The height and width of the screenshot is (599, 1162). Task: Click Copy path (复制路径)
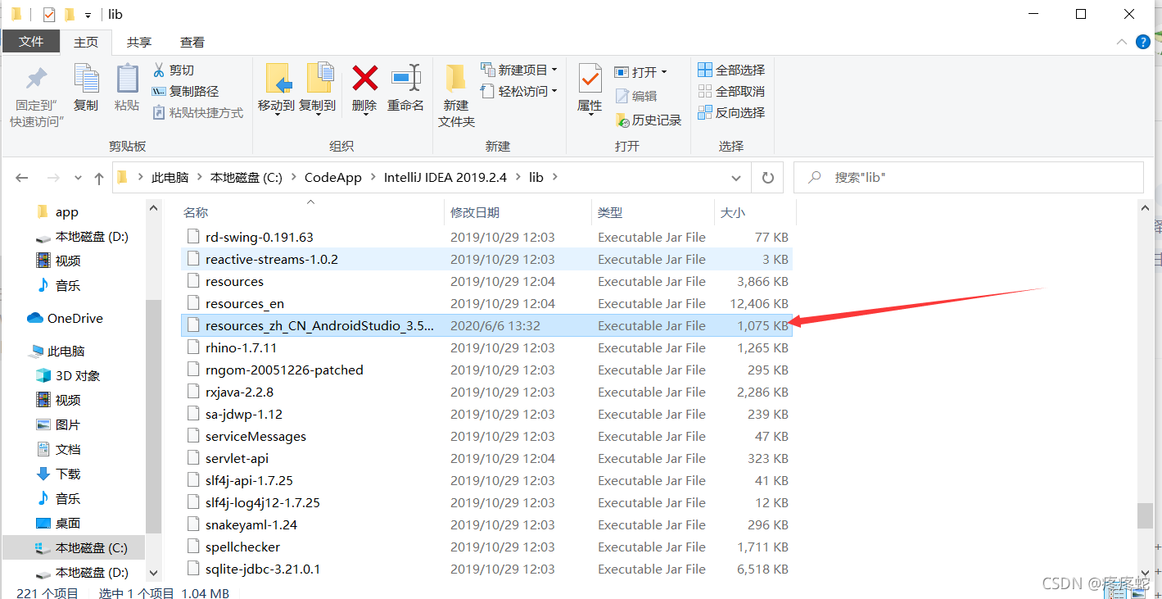(x=186, y=92)
